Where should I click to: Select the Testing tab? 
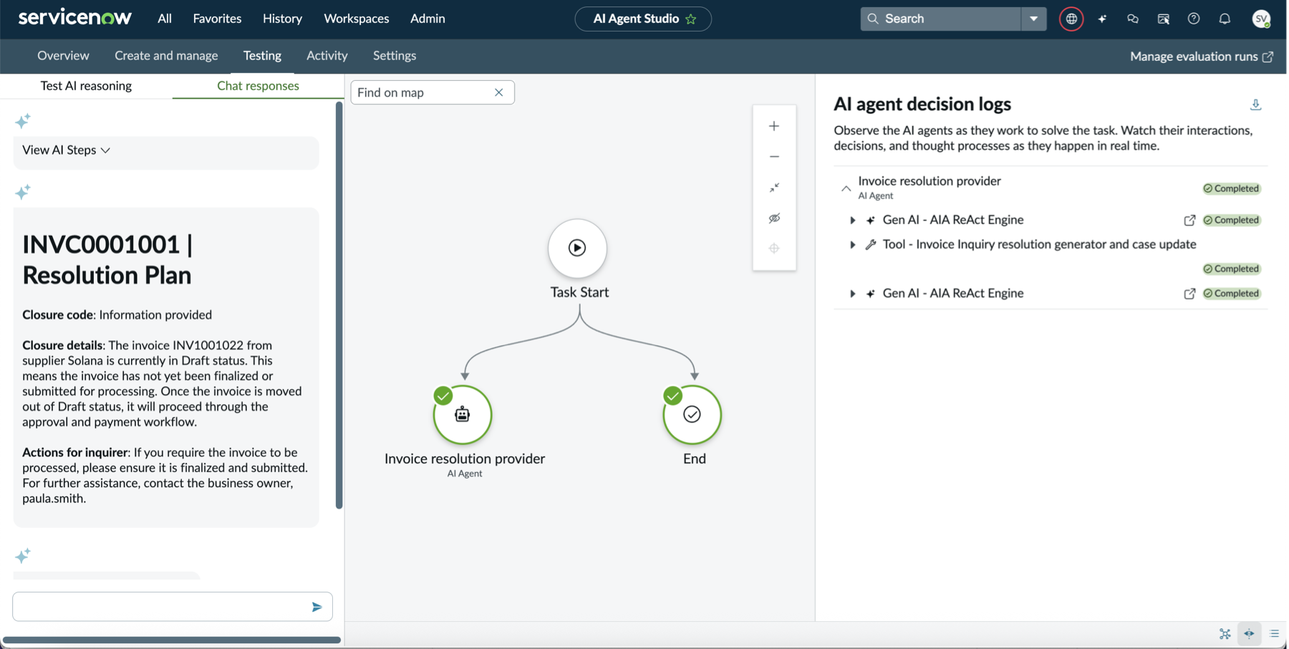click(262, 56)
